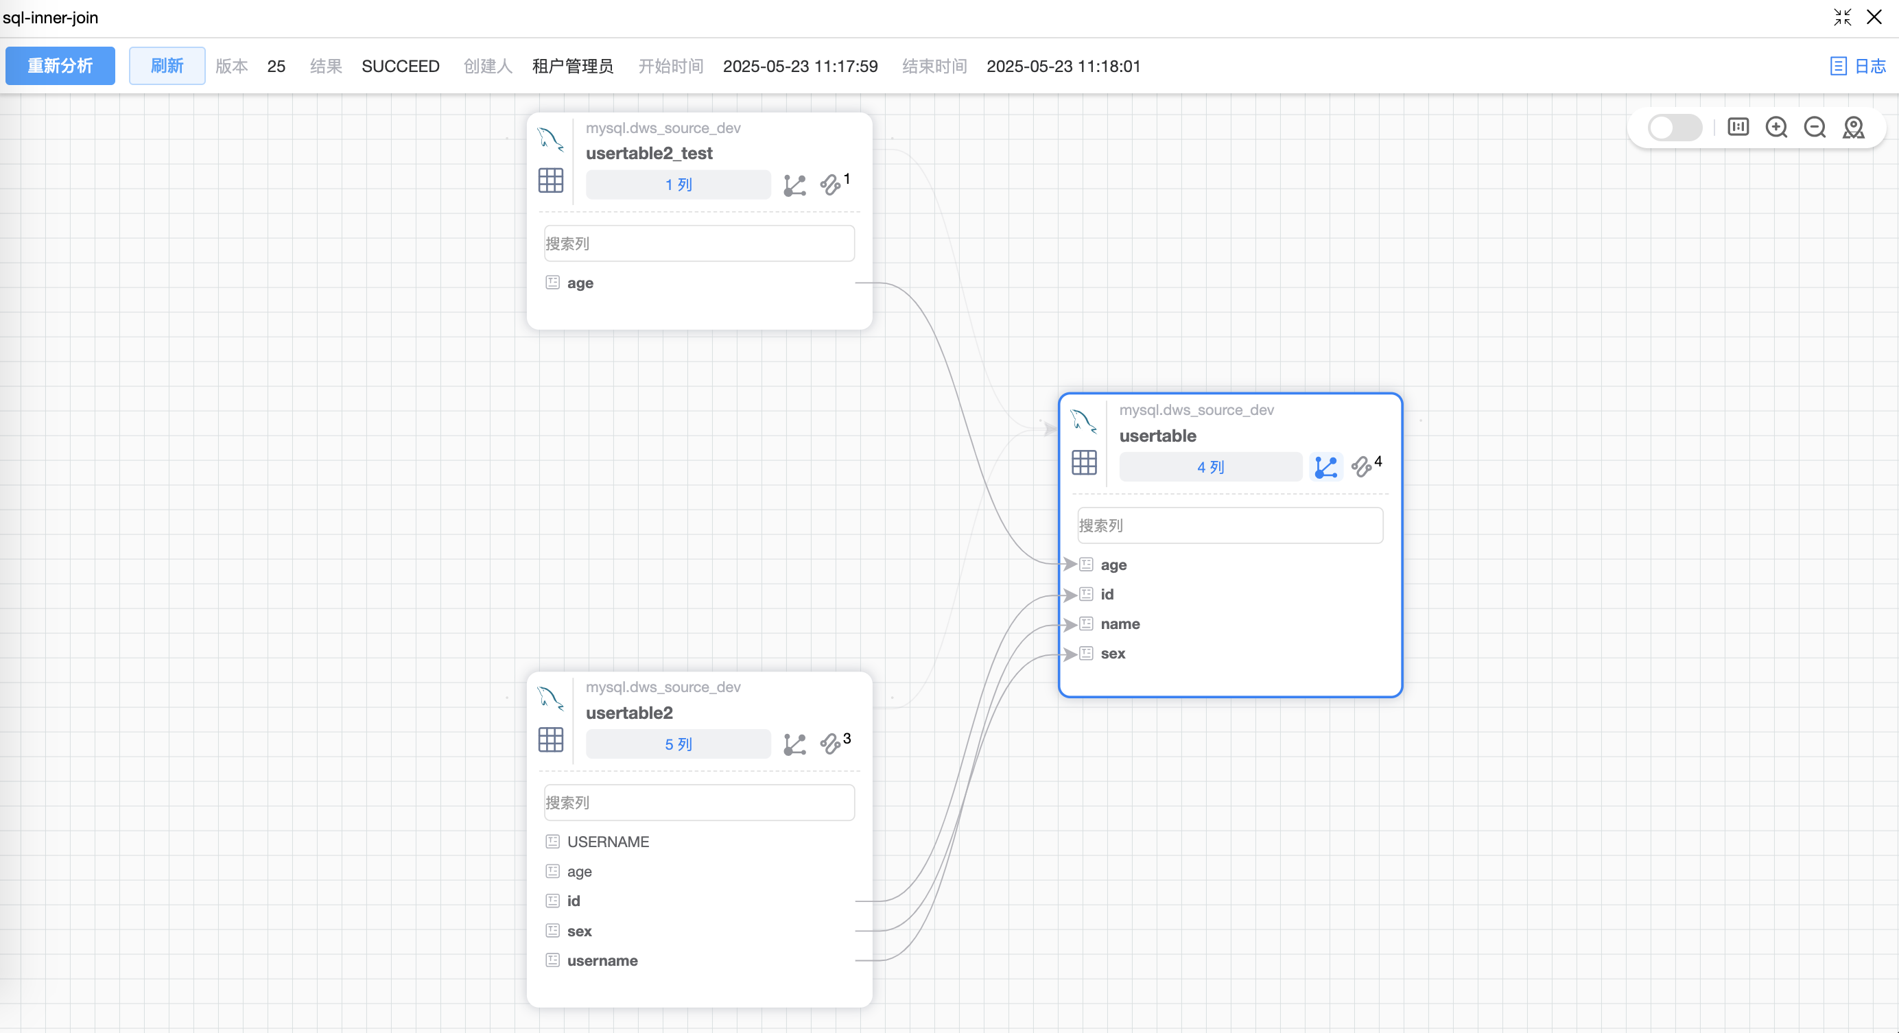This screenshot has width=1899, height=1033.
Task: Click table grid icon on usertable2 card
Action: 551,739
